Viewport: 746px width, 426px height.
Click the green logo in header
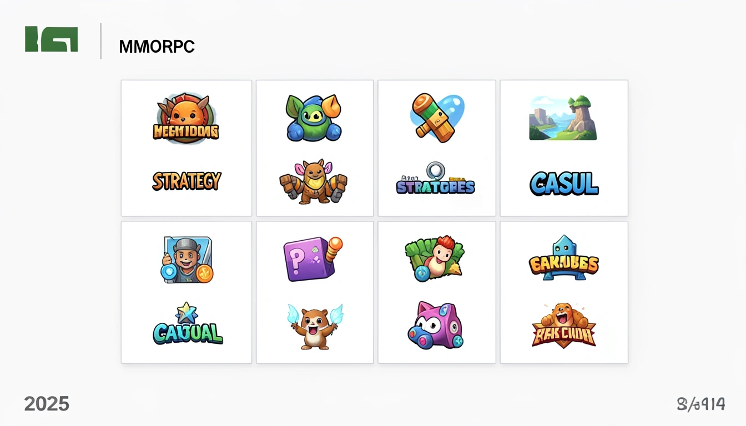(x=52, y=39)
